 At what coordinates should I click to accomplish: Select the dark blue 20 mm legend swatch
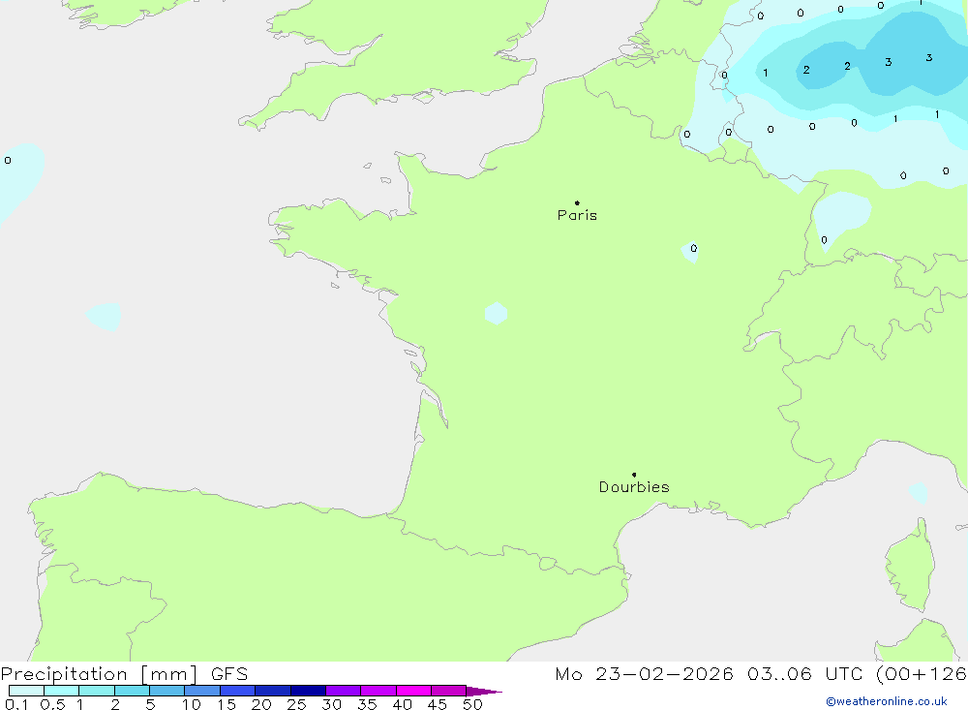coord(273,691)
